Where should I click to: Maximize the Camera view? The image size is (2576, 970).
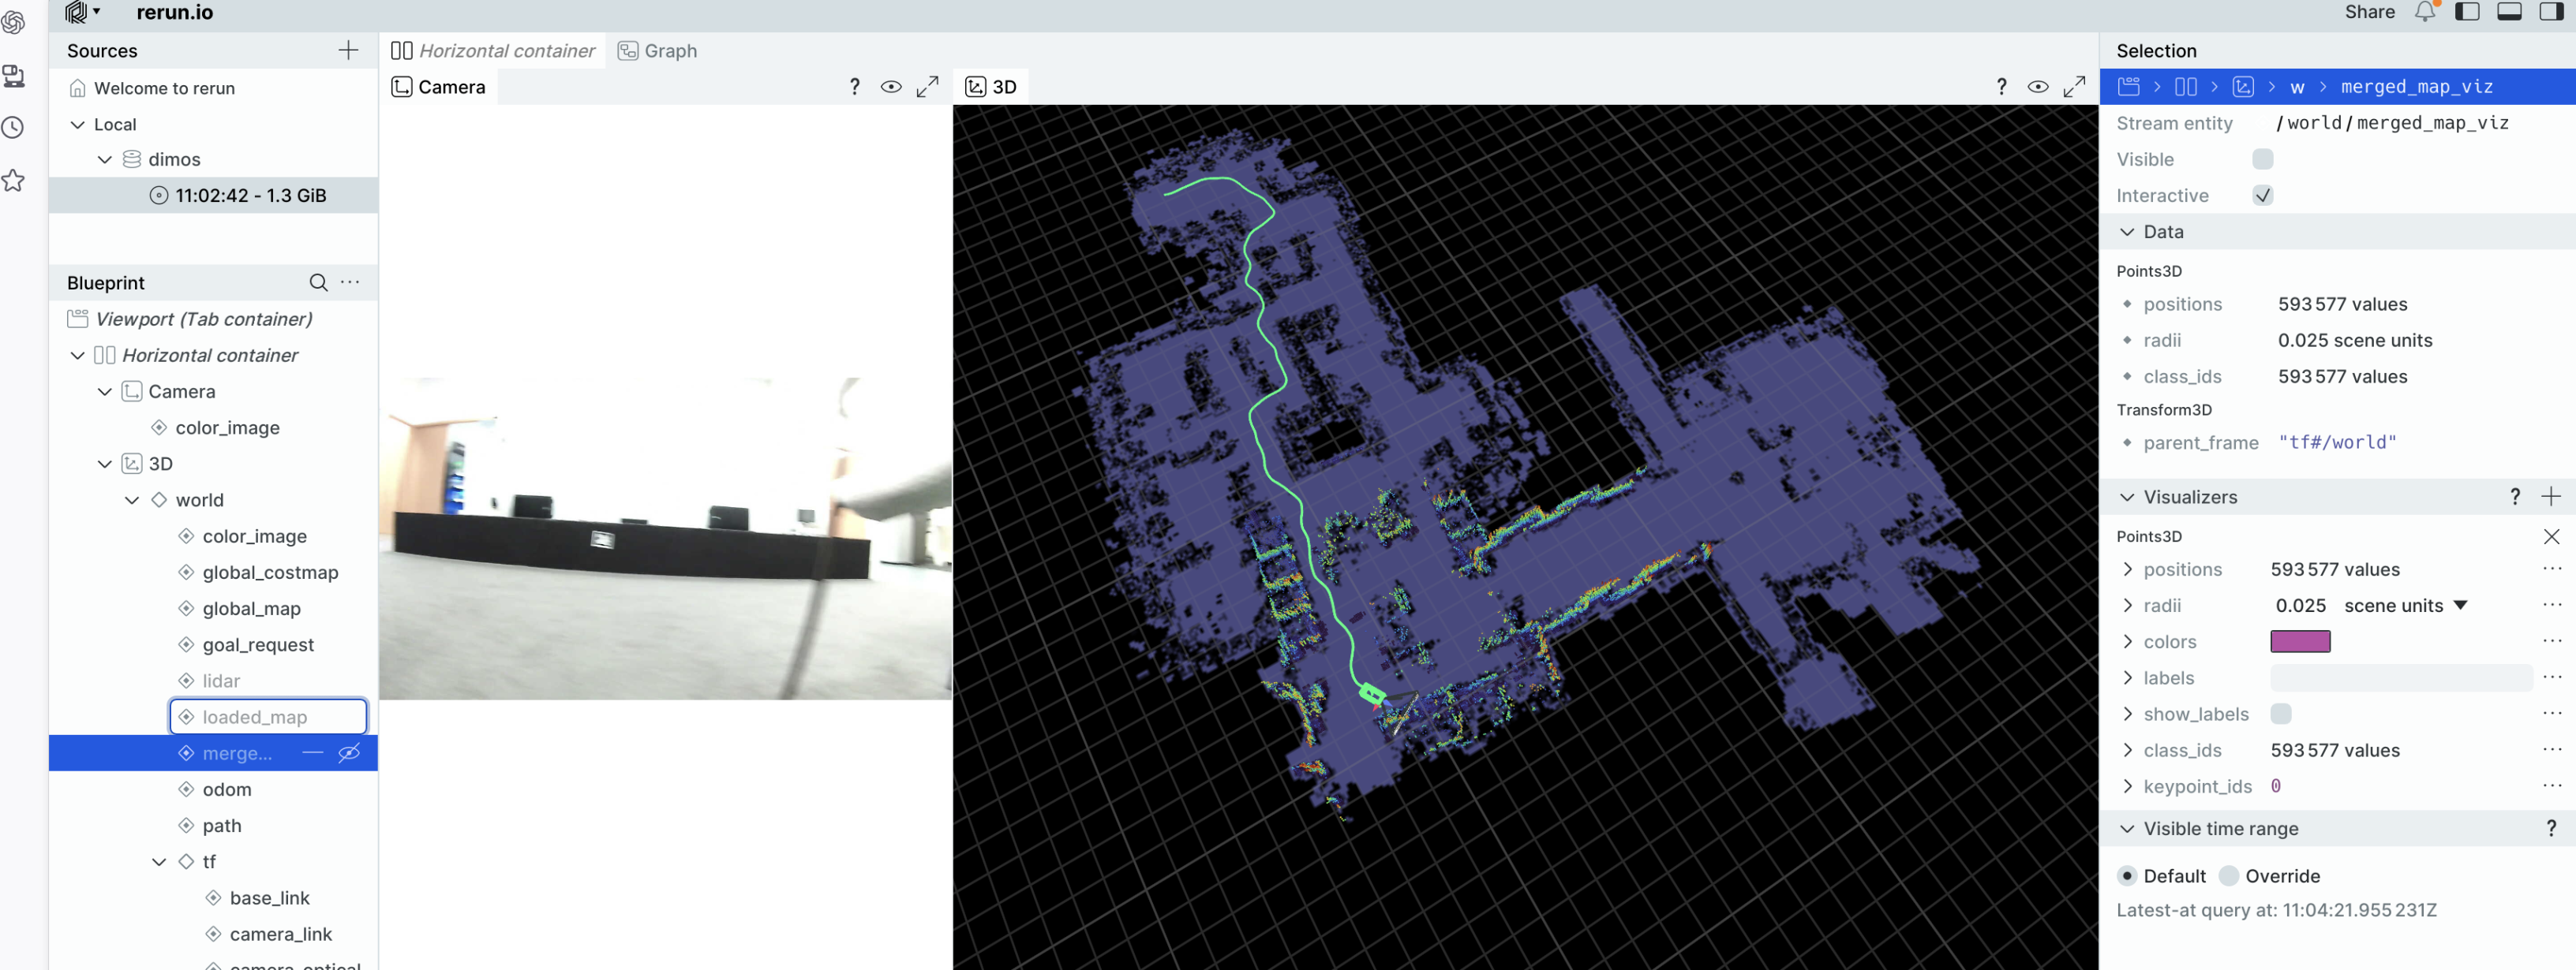pyautogui.click(x=928, y=87)
